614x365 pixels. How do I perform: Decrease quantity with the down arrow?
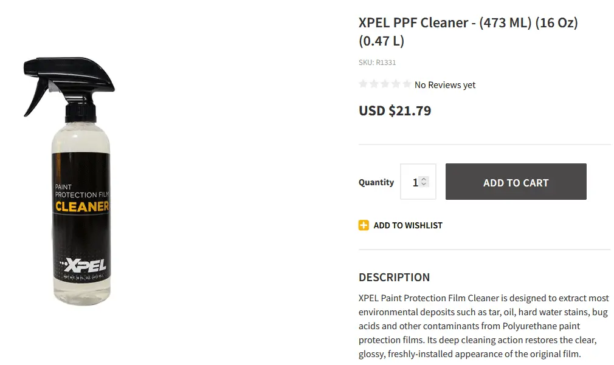[x=424, y=185]
